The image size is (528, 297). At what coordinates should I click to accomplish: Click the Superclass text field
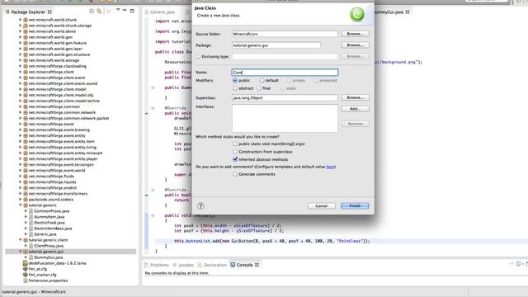coord(285,97)
